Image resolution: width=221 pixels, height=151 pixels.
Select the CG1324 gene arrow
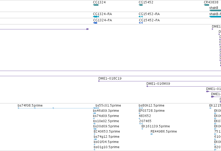point(96,5)
